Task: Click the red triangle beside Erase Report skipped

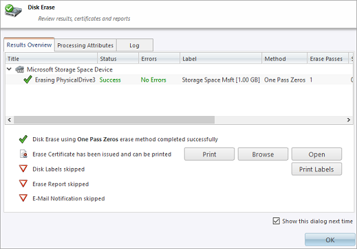Action: pos(23,184)
